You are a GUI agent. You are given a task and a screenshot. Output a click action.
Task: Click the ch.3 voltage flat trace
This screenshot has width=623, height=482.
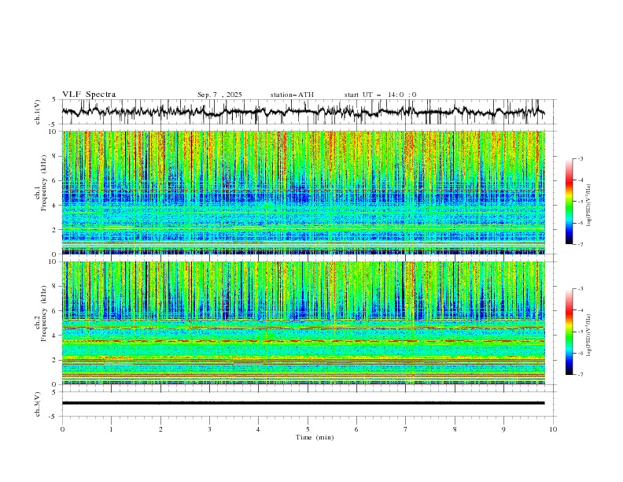pos(303,403)
